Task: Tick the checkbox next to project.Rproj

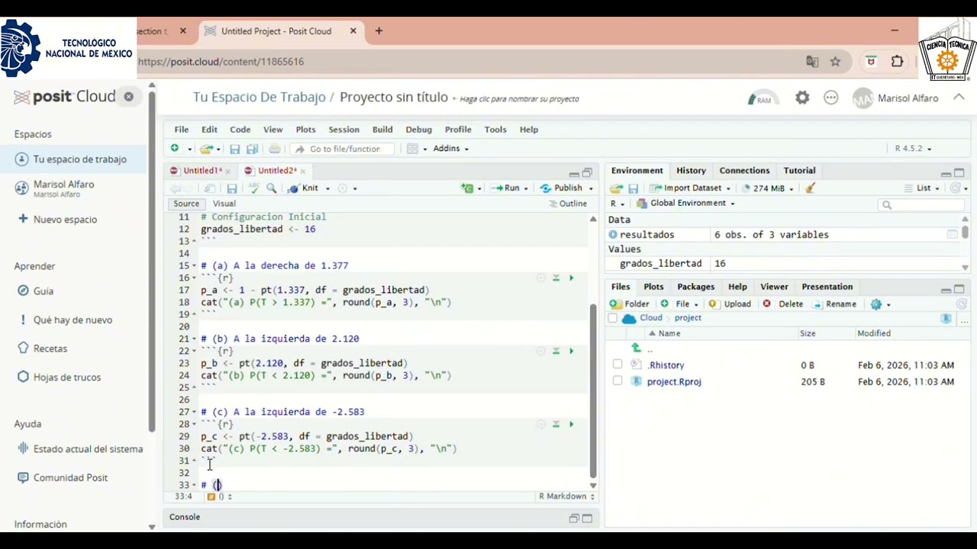Action: pos(617,381)
